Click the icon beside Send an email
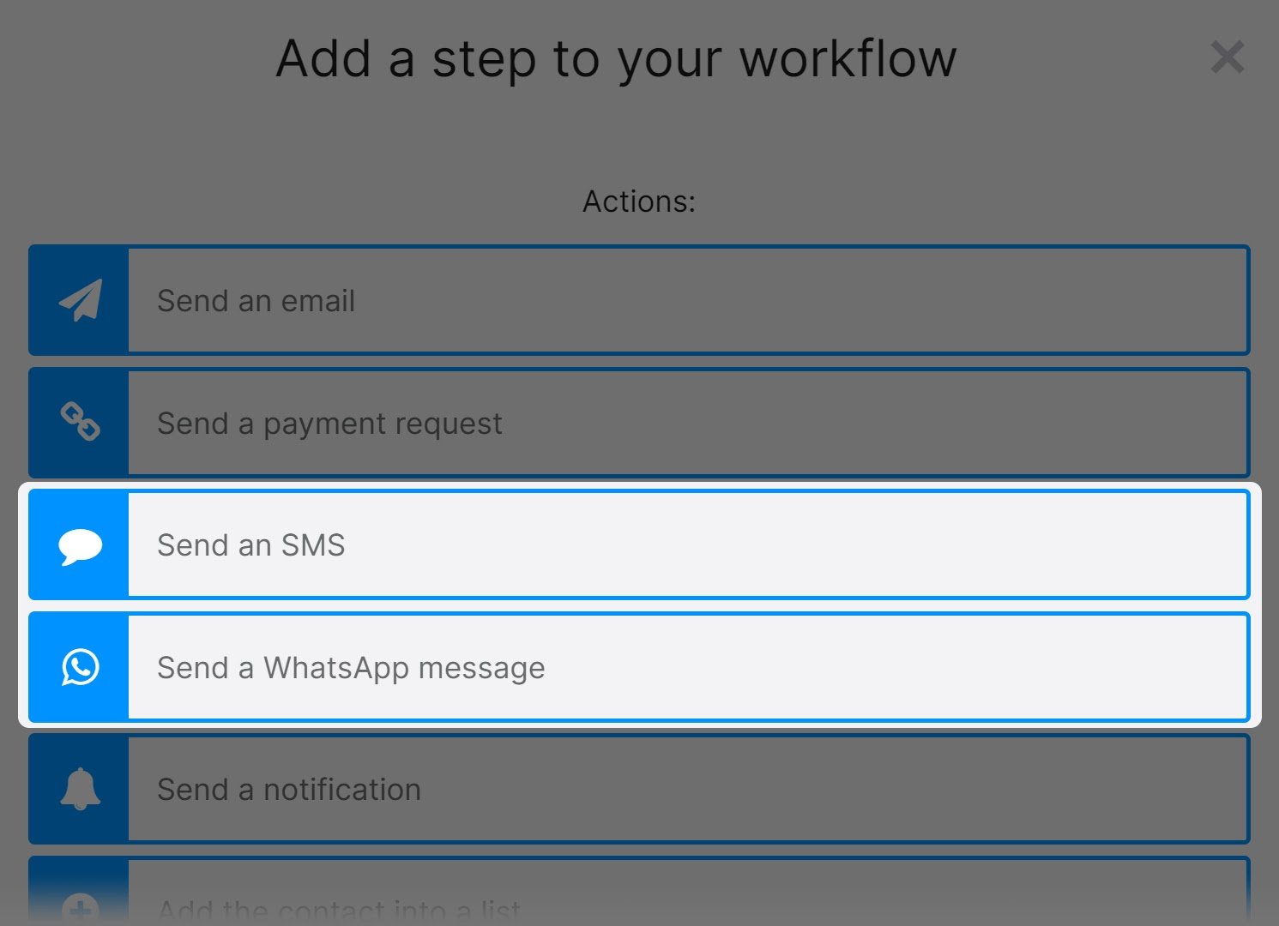The width and height of the screenshot is (1279, 926). [80, 300]
